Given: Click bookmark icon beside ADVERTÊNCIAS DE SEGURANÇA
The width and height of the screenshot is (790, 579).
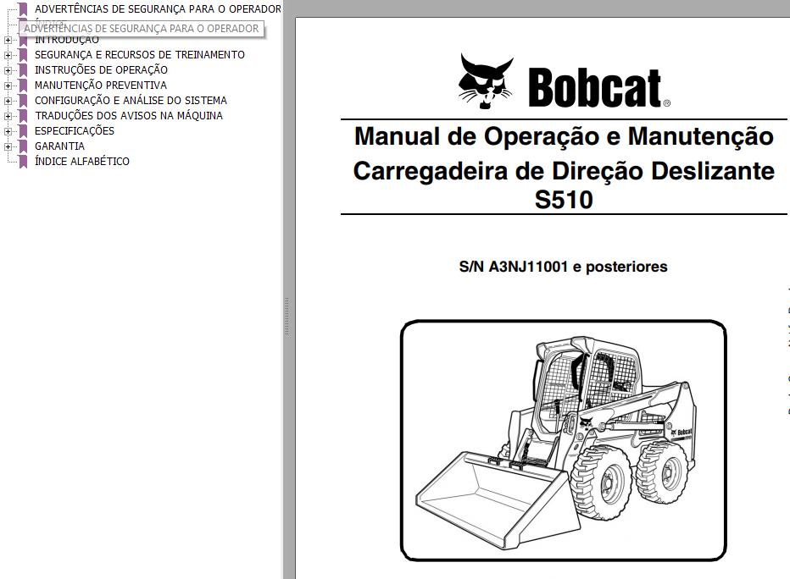Looking at the screenshot, I should [x=23, y=9].
